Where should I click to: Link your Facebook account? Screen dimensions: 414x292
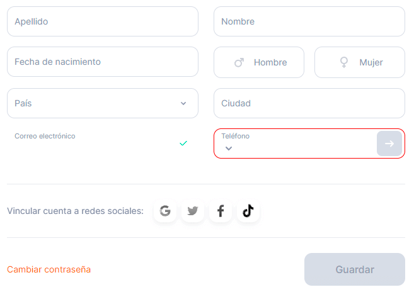(x=221, y=211)
